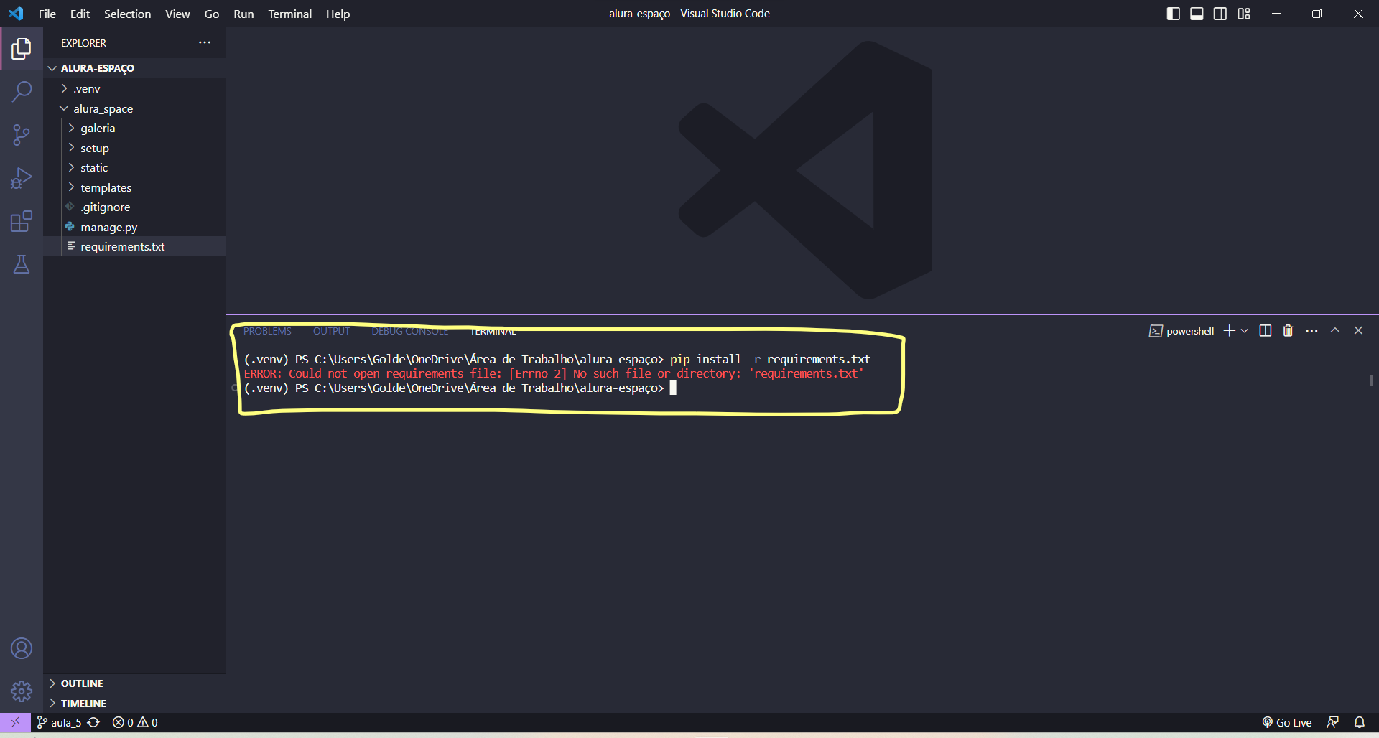Screen dimensions: 1379x738
Task: Click the Explorer more actions ellipsis
Action: 205,43
